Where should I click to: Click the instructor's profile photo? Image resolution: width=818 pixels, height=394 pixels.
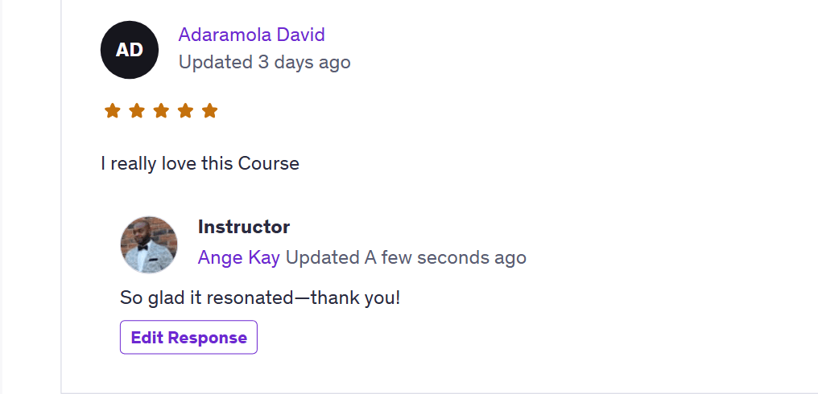click(x=149, y=244)
